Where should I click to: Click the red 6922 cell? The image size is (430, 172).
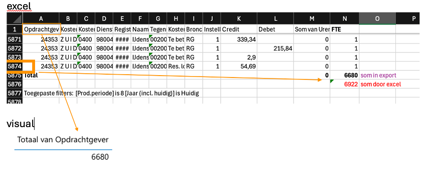click(344, 84)
